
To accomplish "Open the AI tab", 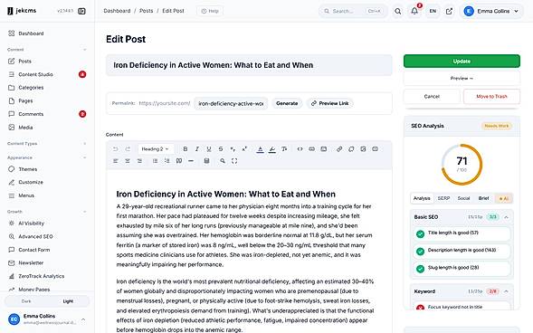I will click(504, 198).
